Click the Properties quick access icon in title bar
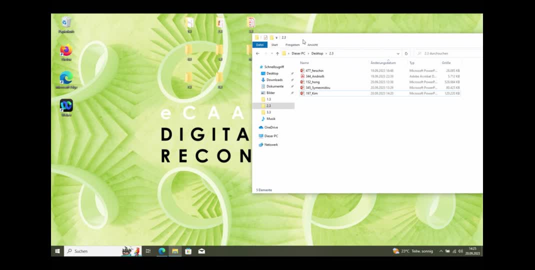The width and height of the screenshot is (535, 270). (265, 37)
